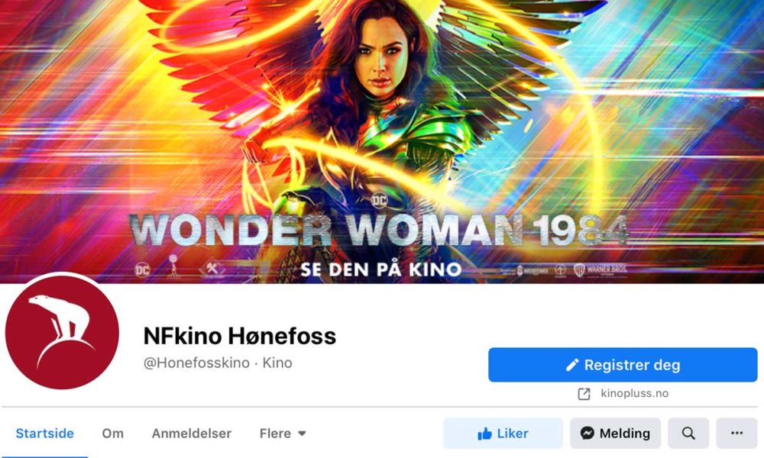
Task: Open the Anmeldelser tab
Action: [192, 433]
